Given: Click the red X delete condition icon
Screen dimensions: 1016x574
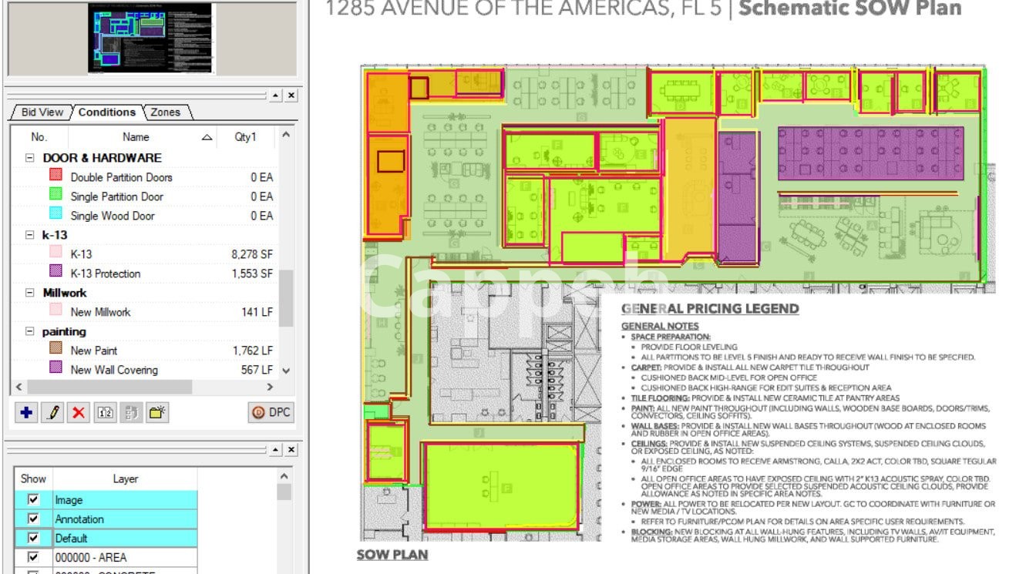Looking at the screenshot, I should pos(79,413).
